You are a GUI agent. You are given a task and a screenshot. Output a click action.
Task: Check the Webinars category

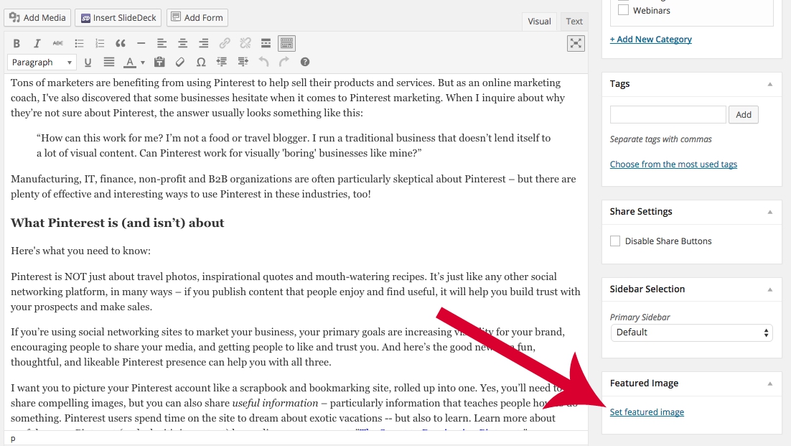click(x=624, y=10)
